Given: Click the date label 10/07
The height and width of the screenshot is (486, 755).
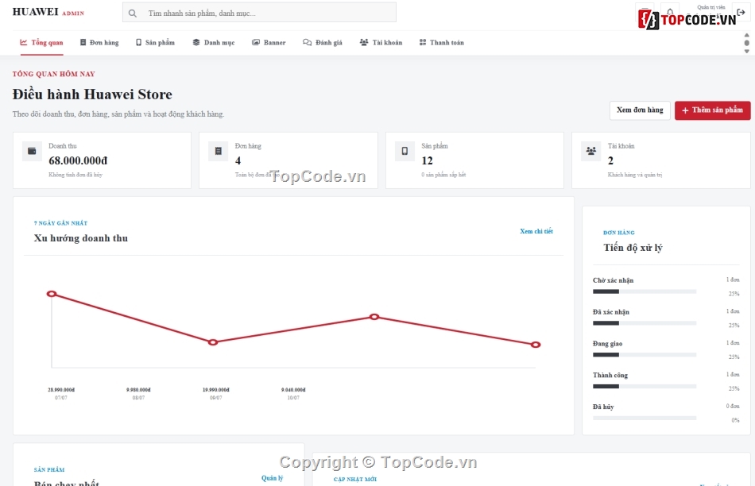Looking at the screenshot, I should coord(293,398).
